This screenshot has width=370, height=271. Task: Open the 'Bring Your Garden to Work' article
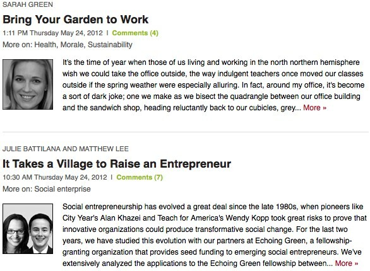pyautogui.click(x=76, y=20)
